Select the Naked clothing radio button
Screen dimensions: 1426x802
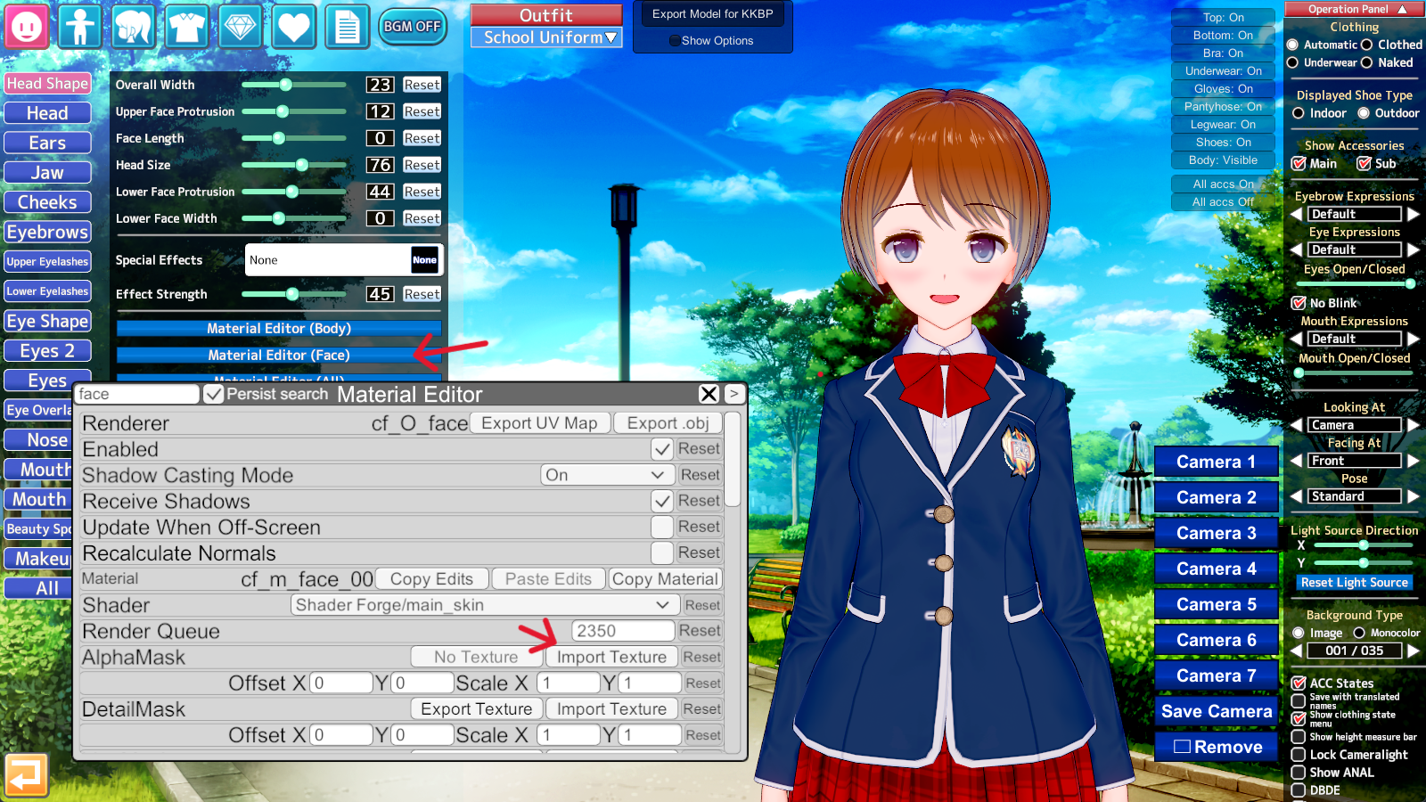1366,62
